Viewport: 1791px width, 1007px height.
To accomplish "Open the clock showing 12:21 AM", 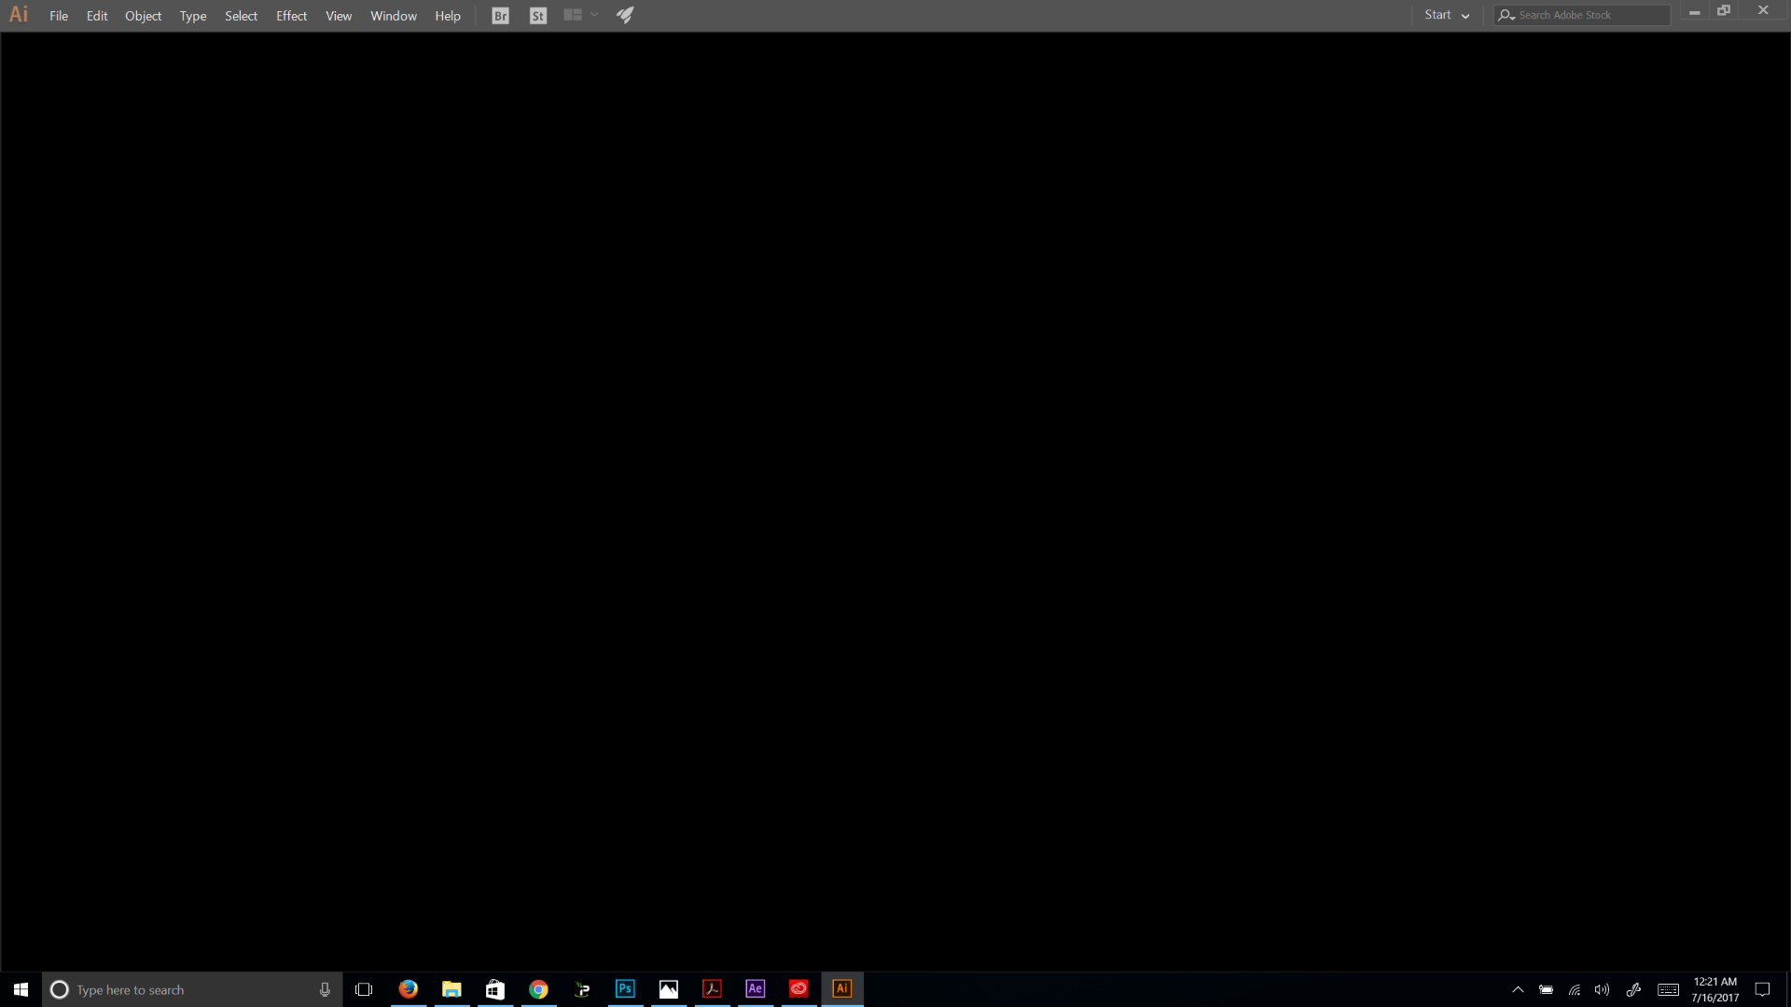I will (1715, 989).
